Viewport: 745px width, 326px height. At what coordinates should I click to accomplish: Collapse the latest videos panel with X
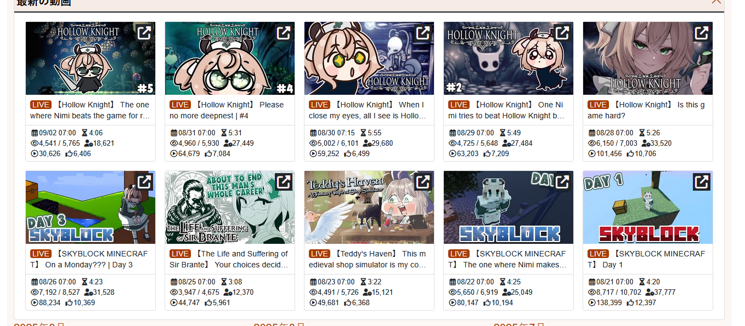pyautogui.click(x=716, y=2)
